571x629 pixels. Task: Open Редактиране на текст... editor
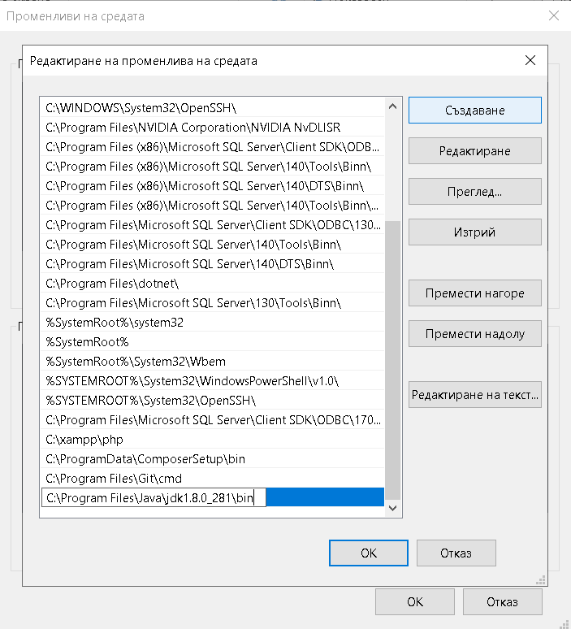(475, 394)
